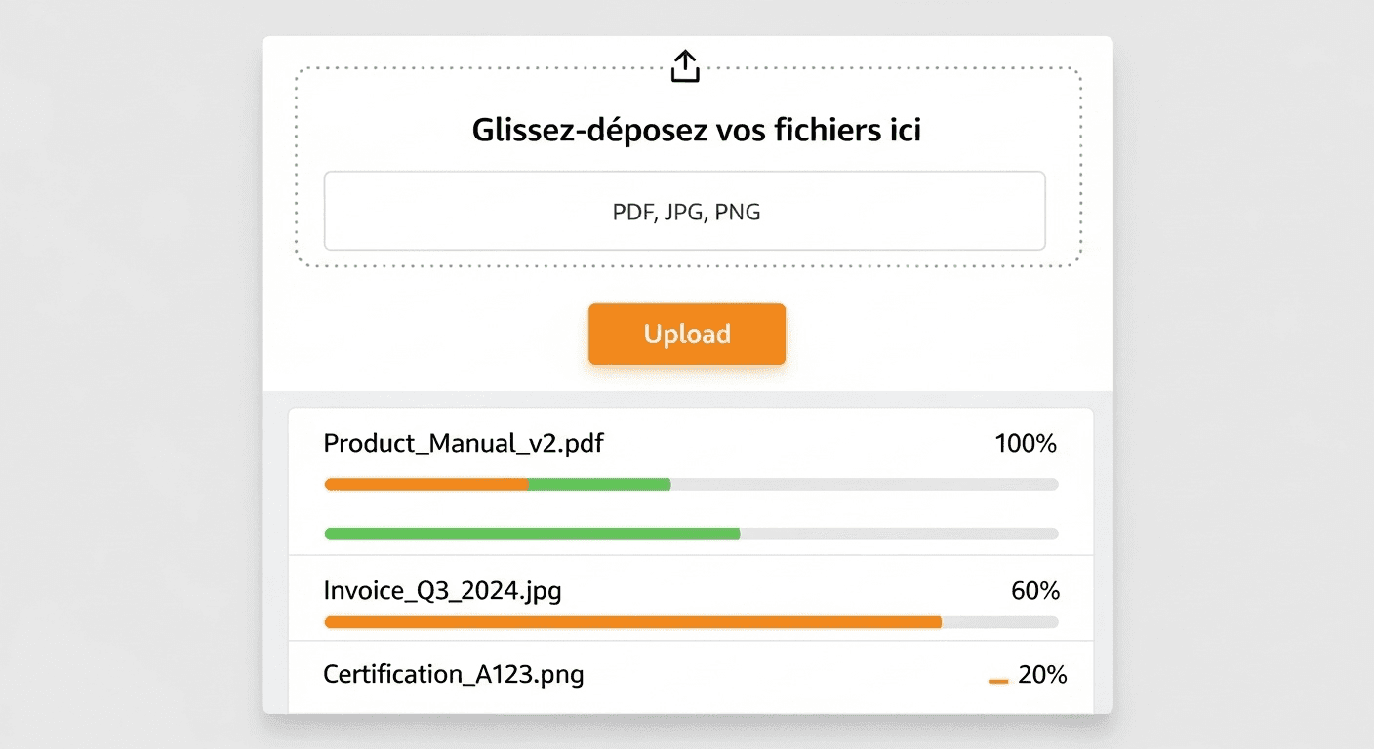Click Invoice_Q3_2024.jpg filename text
The width and height of the screenshot is (1374, 749).
click(442, 590)
